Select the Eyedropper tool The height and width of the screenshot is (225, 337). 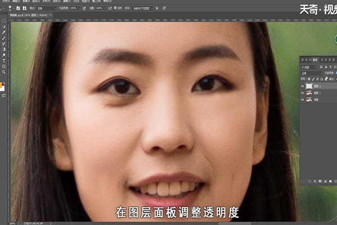tap(4, 32)
